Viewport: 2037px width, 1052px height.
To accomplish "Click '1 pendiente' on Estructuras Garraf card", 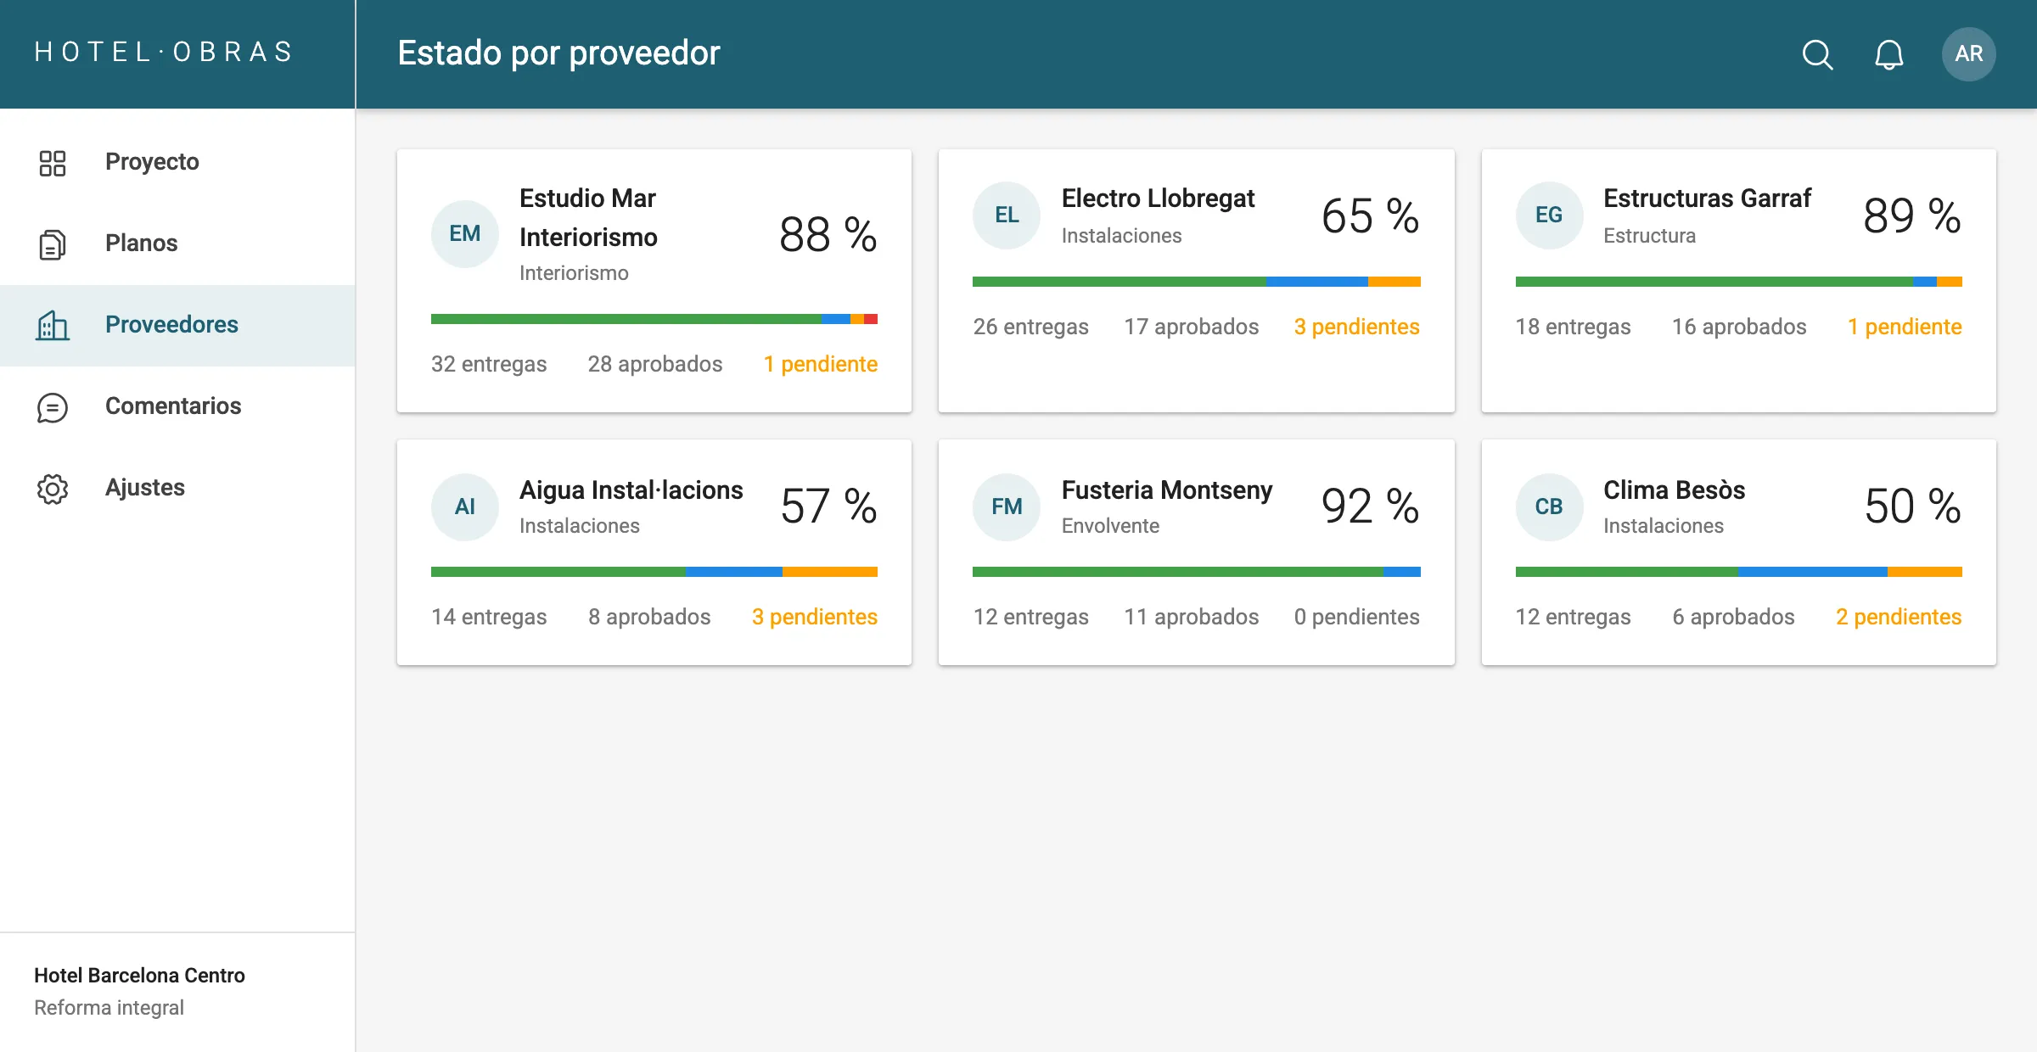I will (1905, 327).
